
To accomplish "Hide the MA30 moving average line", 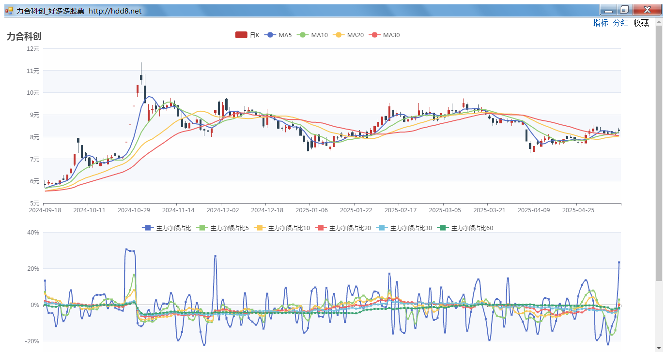I will point(384,35).
